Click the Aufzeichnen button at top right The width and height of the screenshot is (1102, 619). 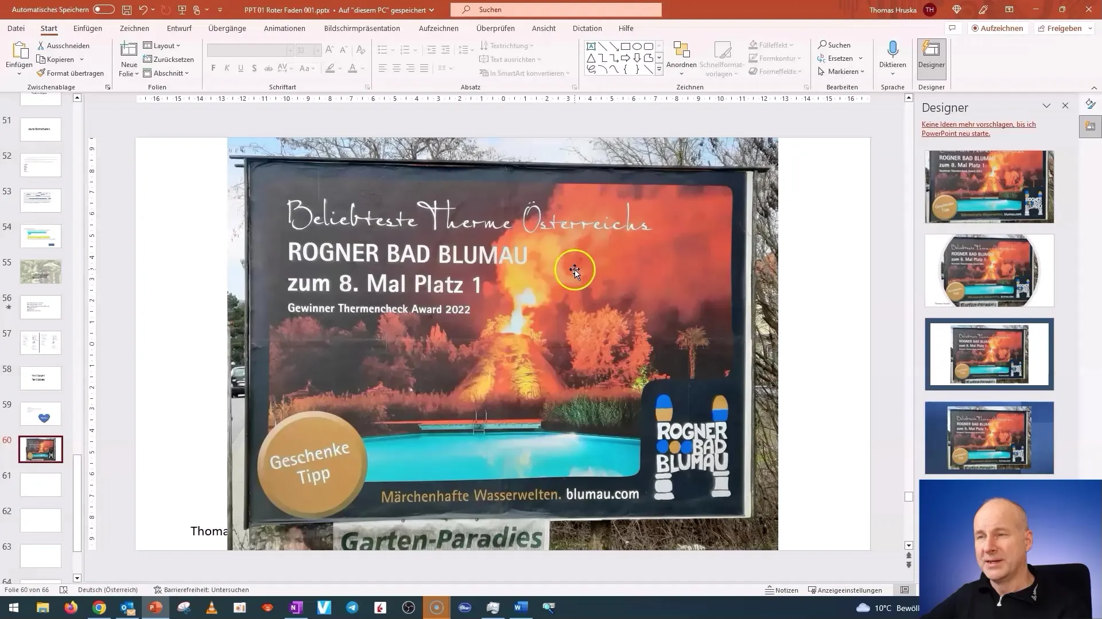(998, 28)
